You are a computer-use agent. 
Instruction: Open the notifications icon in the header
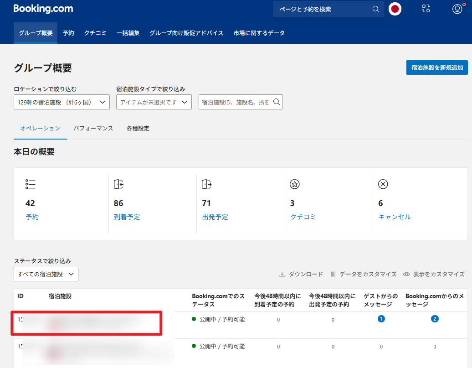point(426,8)
